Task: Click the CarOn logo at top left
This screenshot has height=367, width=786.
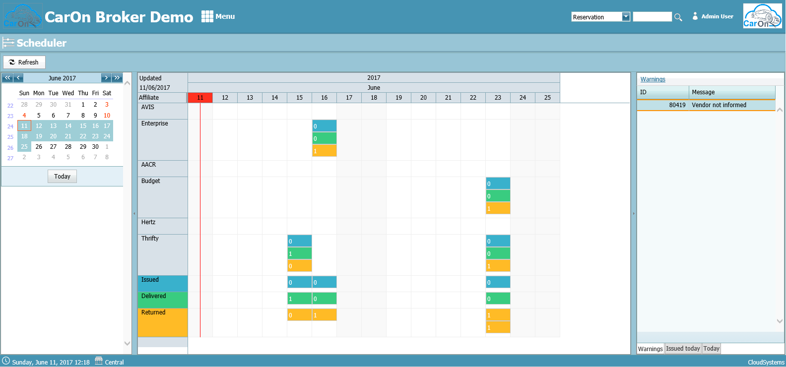Action: [x=22, y=16]
